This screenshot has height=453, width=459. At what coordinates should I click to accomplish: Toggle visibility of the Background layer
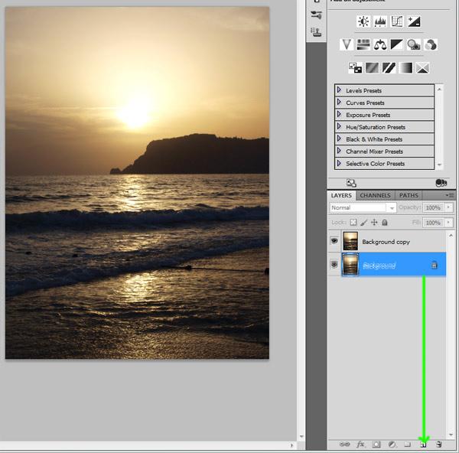pos(334,265)
